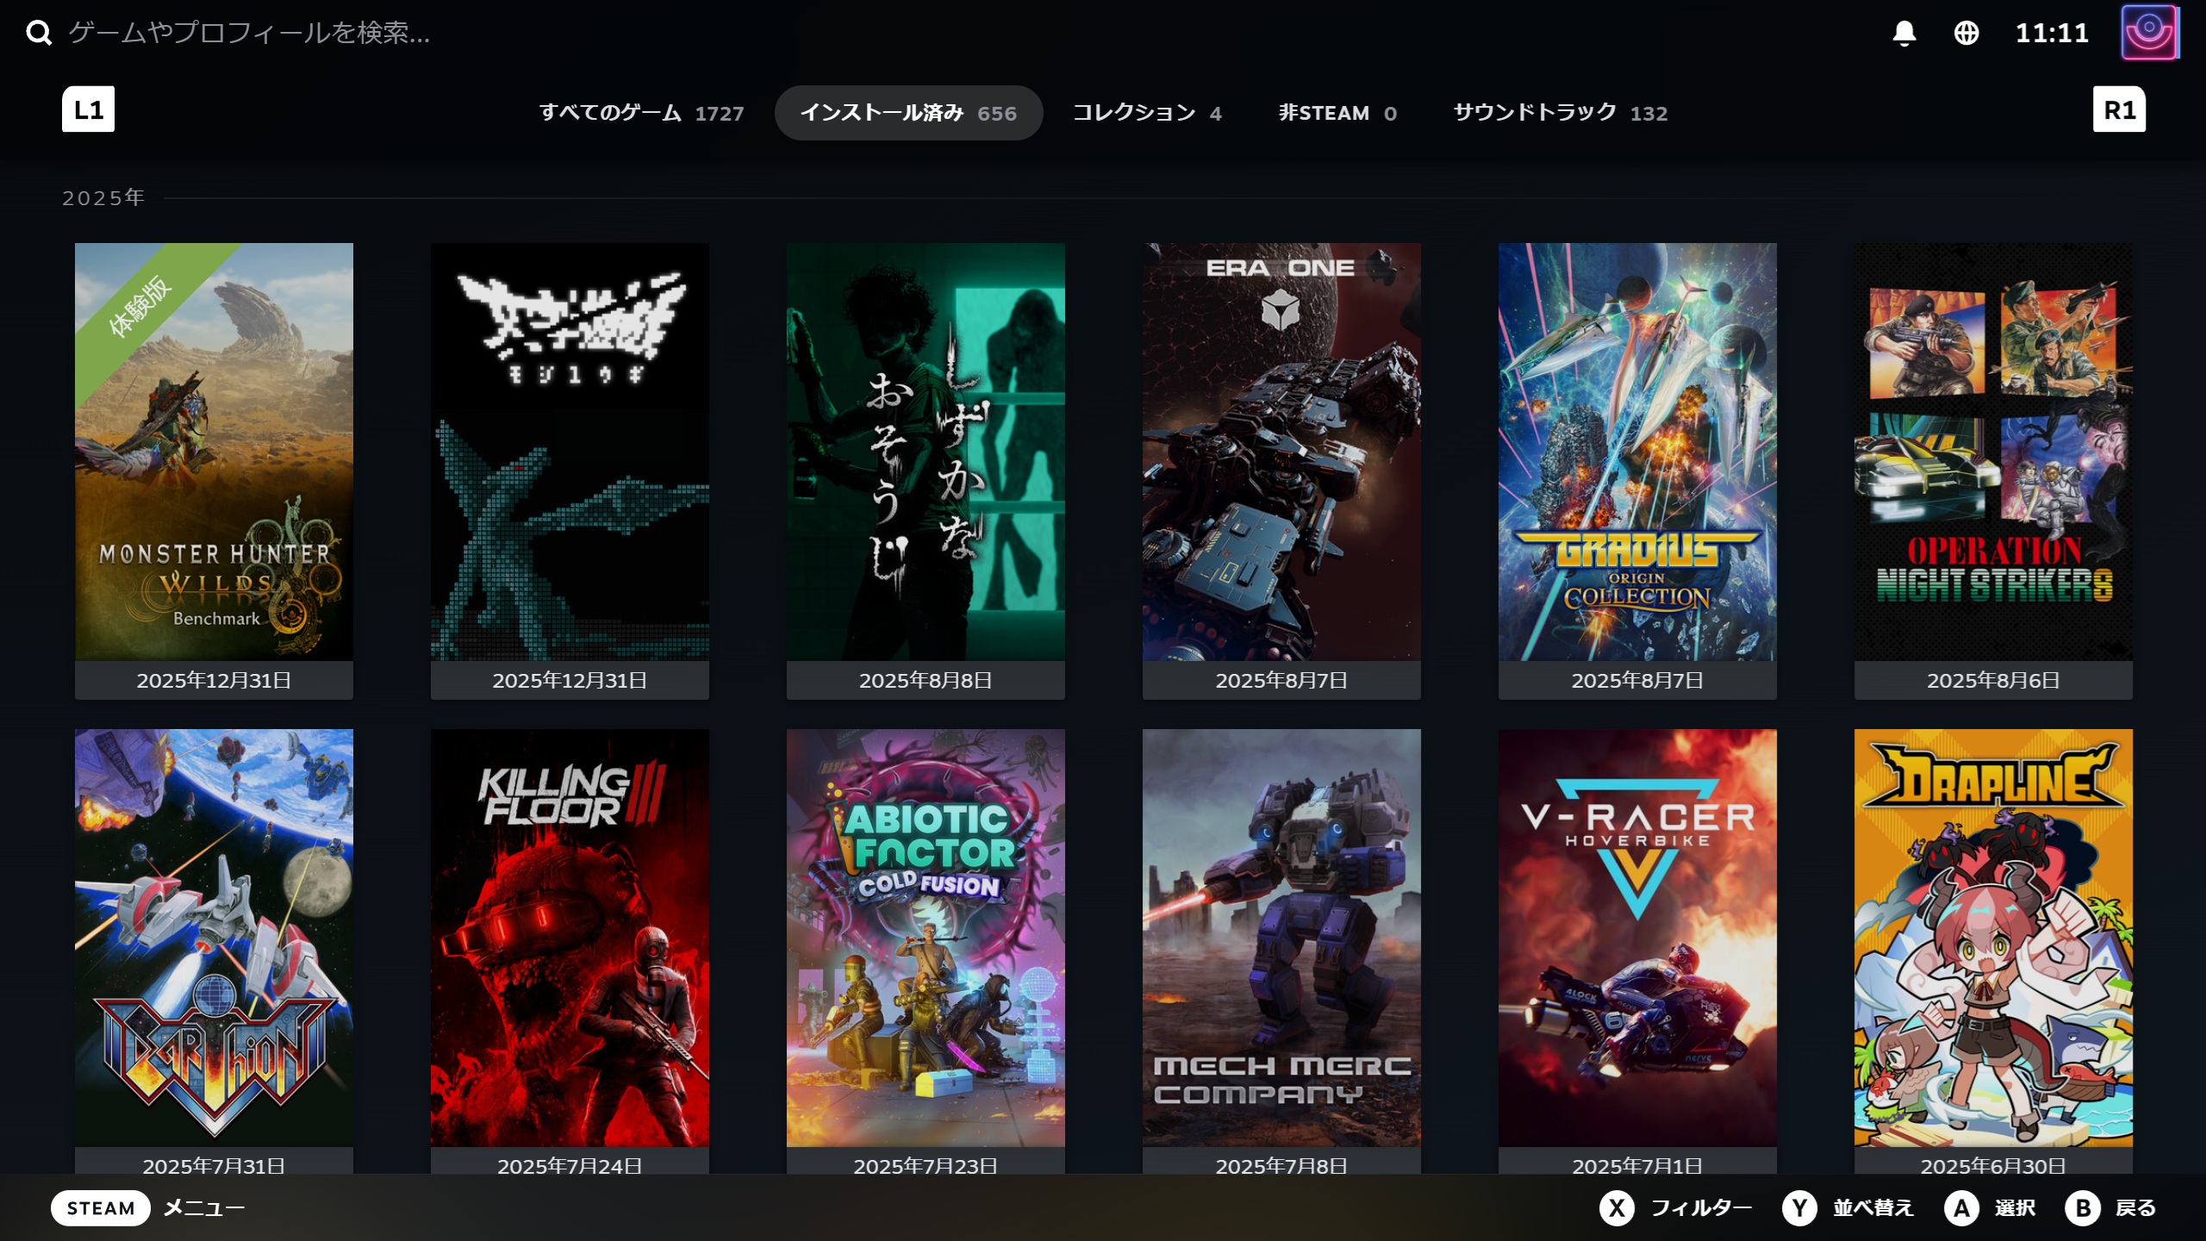The height and width of the screenshot is (1241, 2206).
Task: Open the STEAM menu button
Action: click(101, 1208)
